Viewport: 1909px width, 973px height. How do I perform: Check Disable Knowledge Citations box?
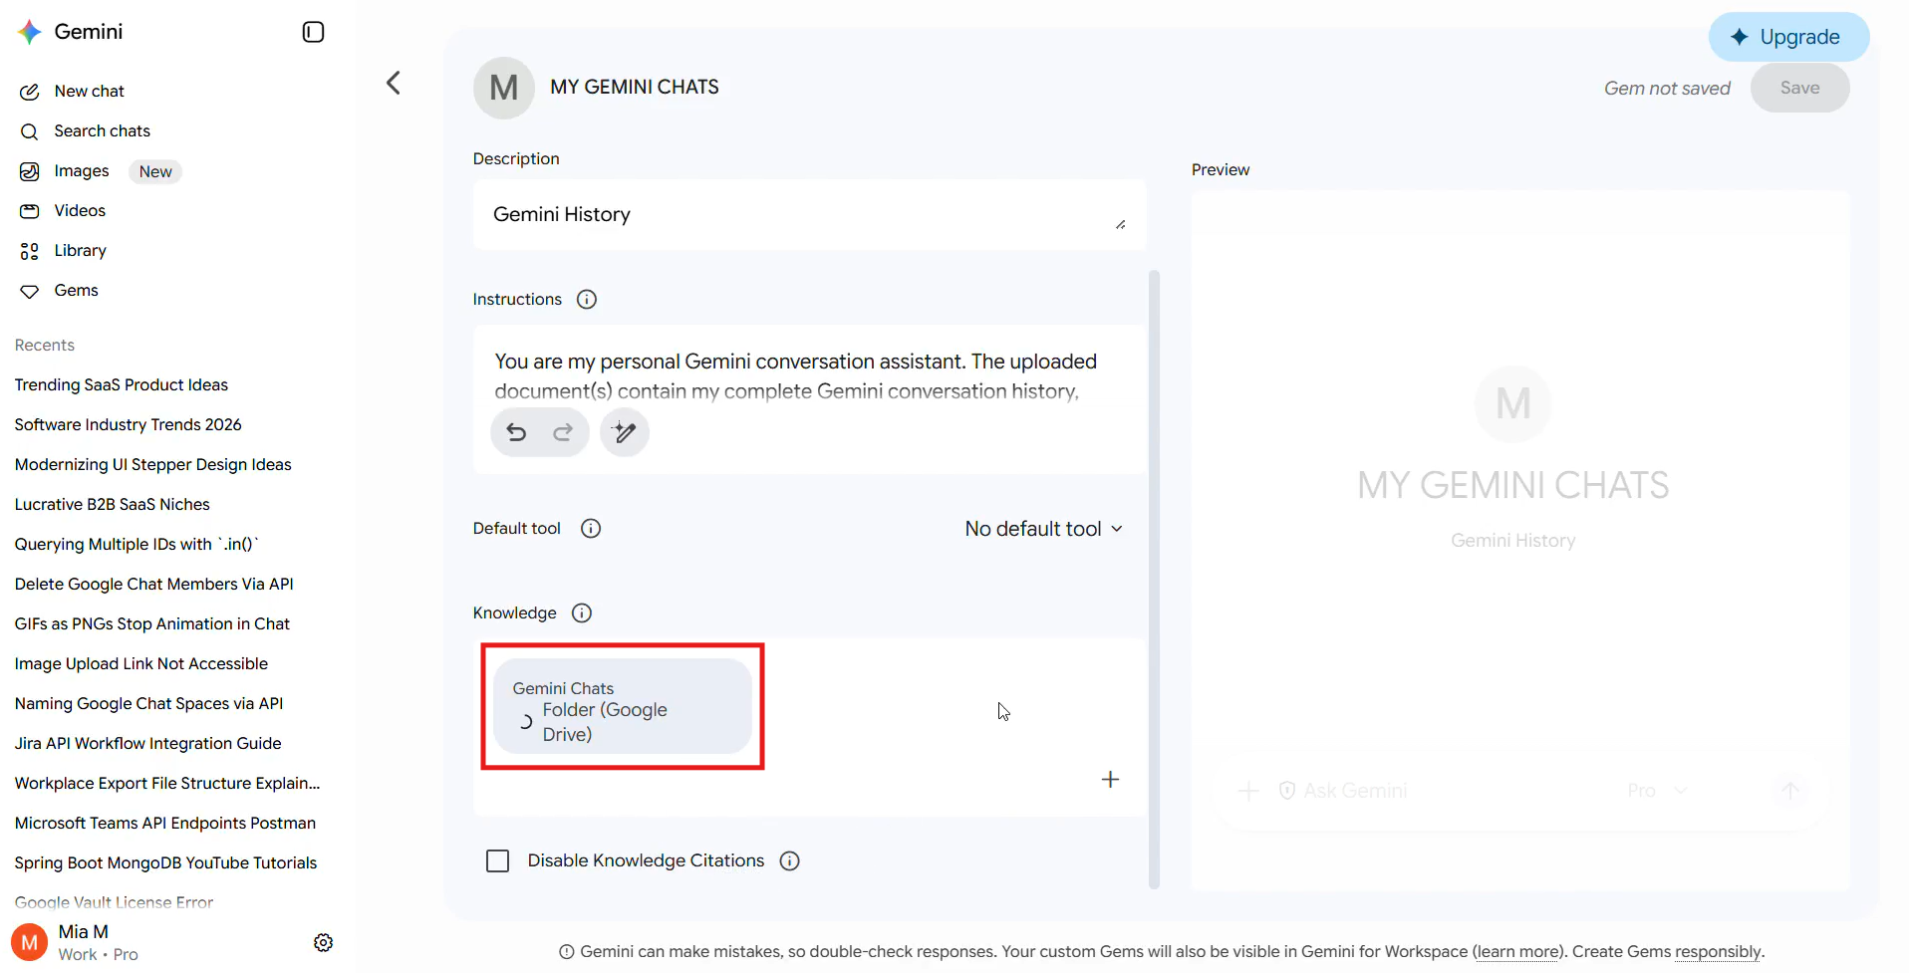(497, 861)
